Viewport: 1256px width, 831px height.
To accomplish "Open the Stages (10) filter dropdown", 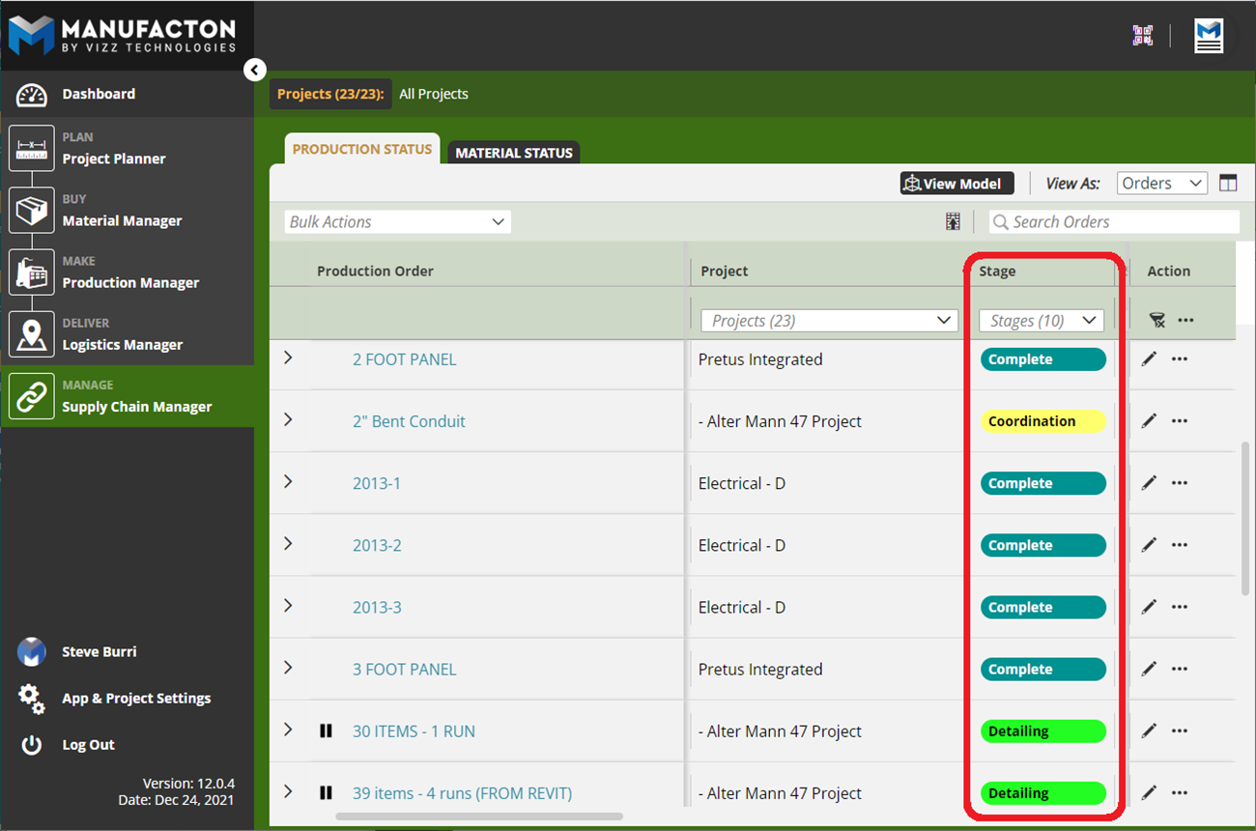I will pos(1041,321).
